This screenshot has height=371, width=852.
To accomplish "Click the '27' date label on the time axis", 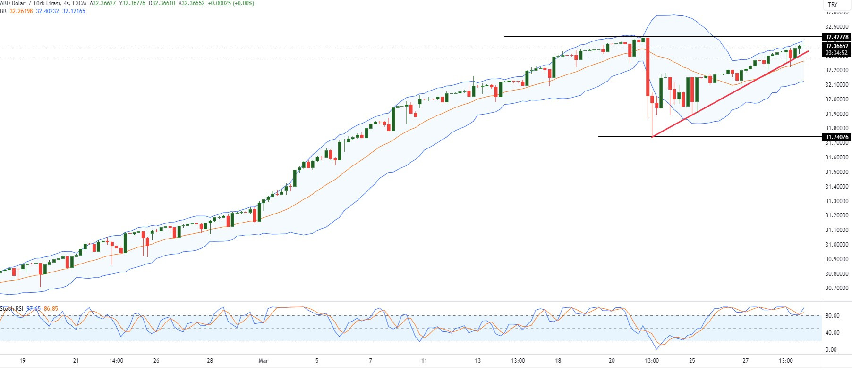I will 745,361.
